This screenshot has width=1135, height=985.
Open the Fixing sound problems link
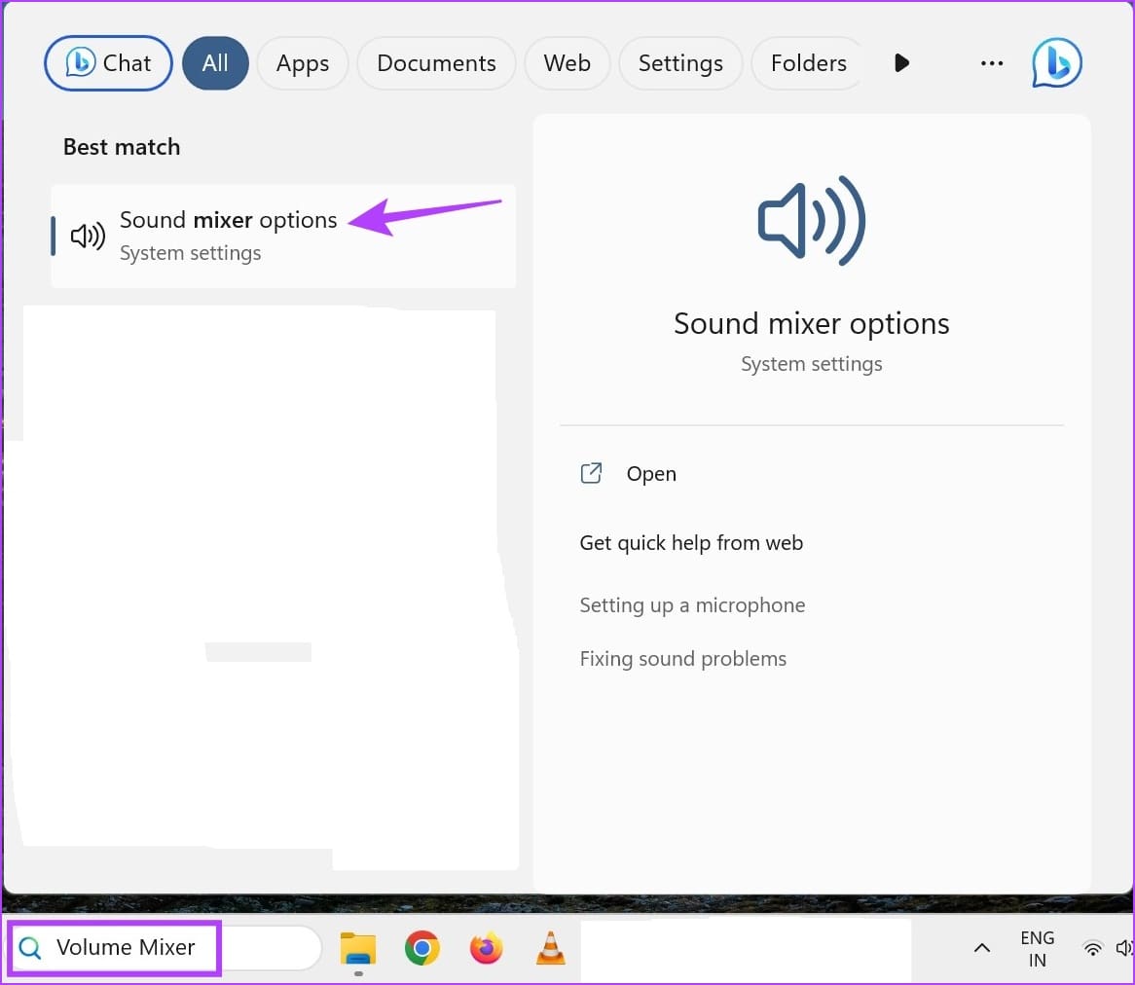coord(682,659)
